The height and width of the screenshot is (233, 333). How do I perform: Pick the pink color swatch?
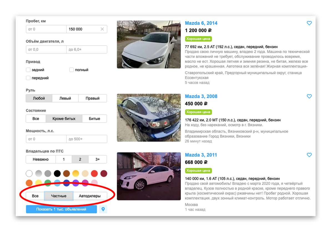94,183
